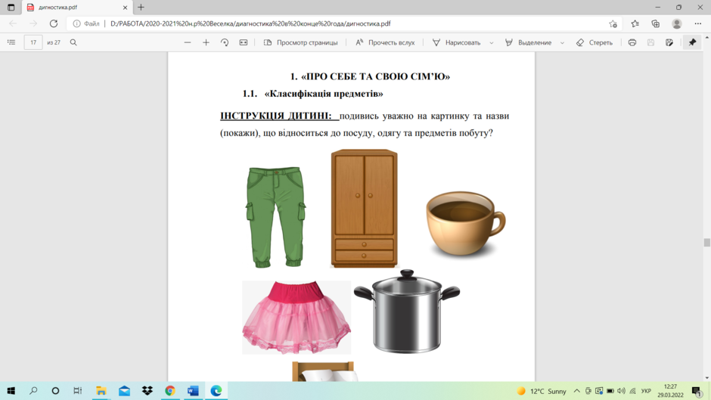Viewport: 711px width, 400px height.
Task: Switch the УКР input language
Action: tap(646, 391)
